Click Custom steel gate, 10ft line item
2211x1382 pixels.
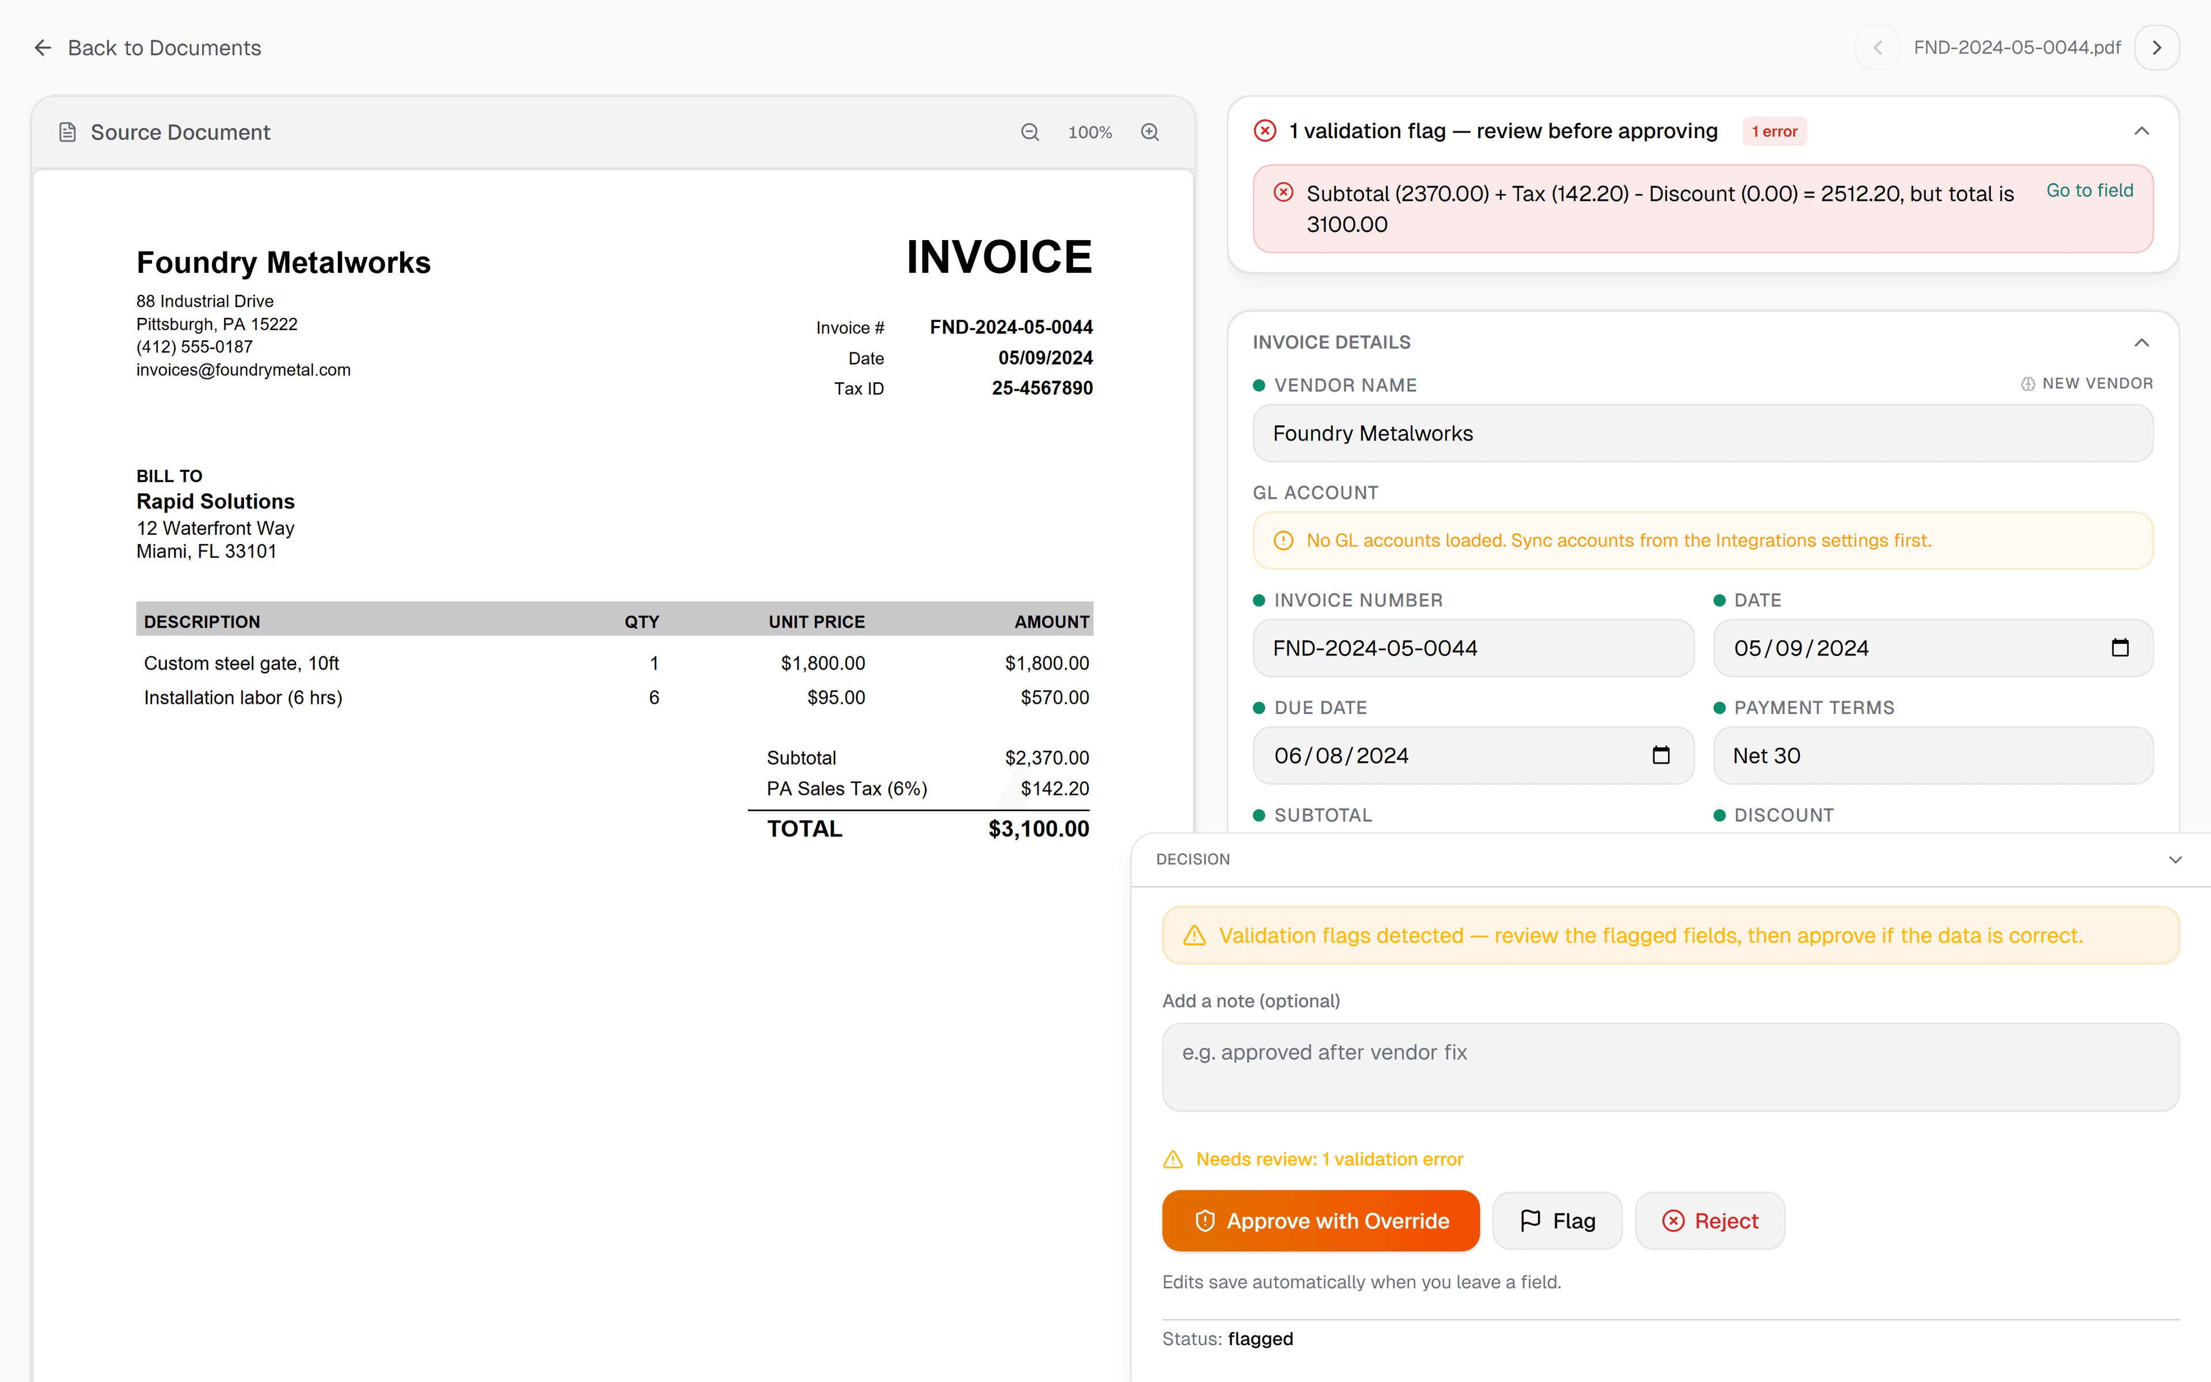241,663
